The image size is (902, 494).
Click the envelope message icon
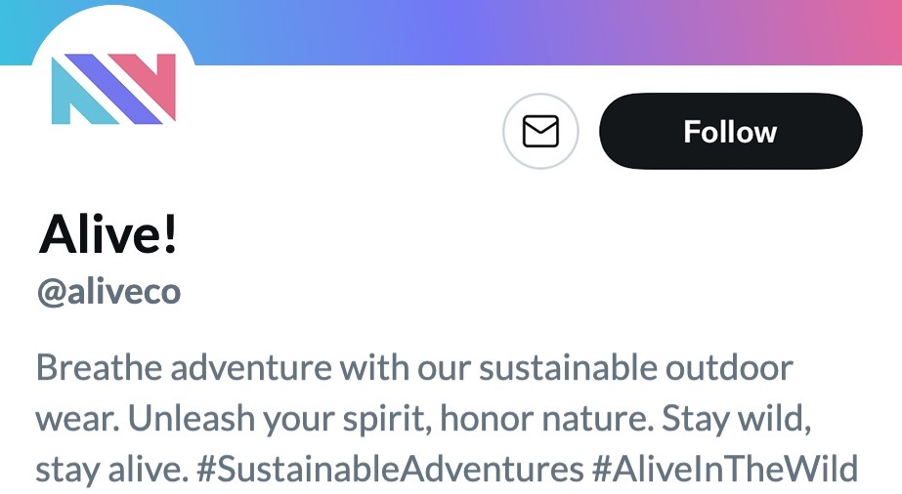coord(540,132)
